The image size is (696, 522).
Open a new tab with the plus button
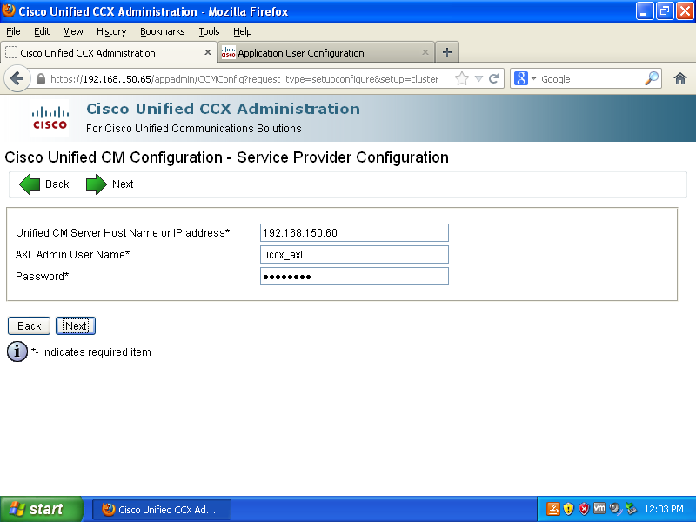(447, 52)
